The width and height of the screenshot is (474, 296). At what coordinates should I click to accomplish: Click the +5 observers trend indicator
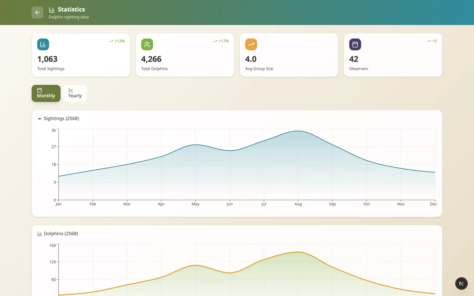coord(432,41)
